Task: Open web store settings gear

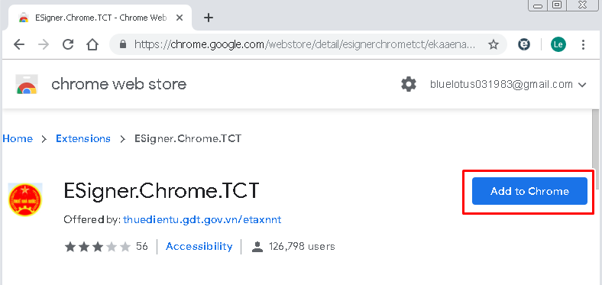Action: tap(409, 84)
